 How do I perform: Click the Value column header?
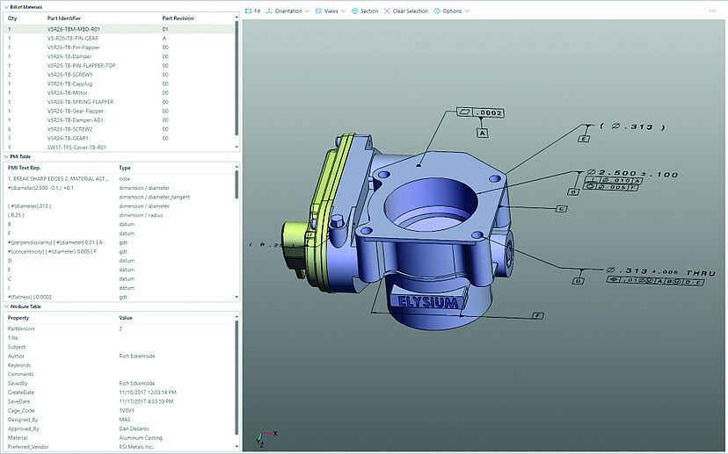coord(126,318)
